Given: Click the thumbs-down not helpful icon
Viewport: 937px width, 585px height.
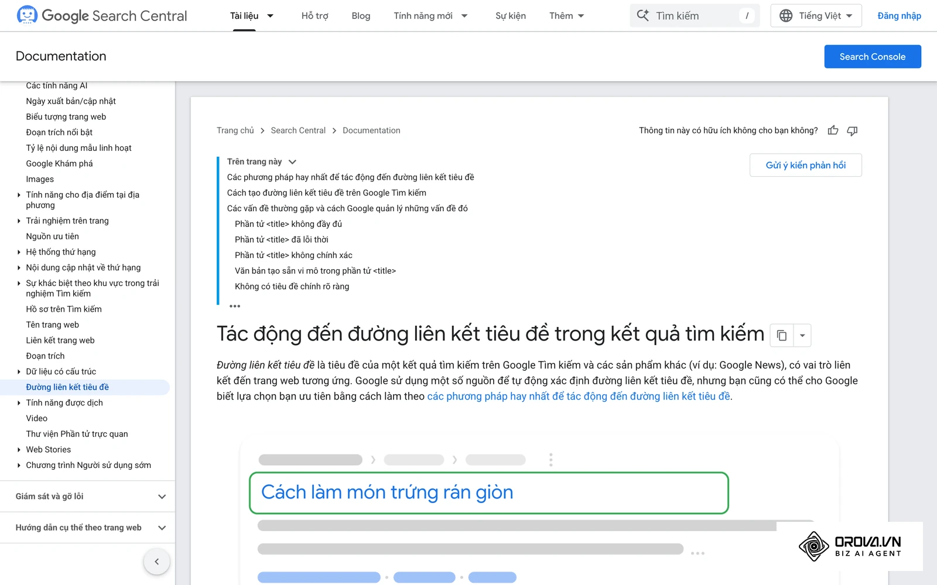Looking at the screenshot, I should [x=852, y=130].
